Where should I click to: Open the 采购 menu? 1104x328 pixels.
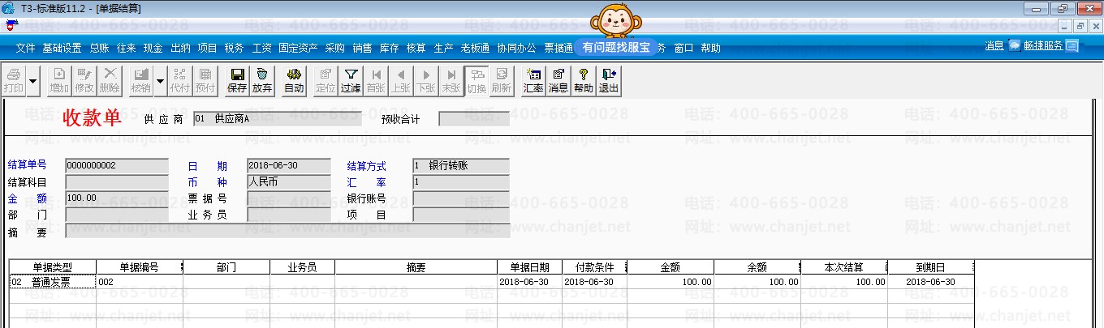tap(334, 48)
